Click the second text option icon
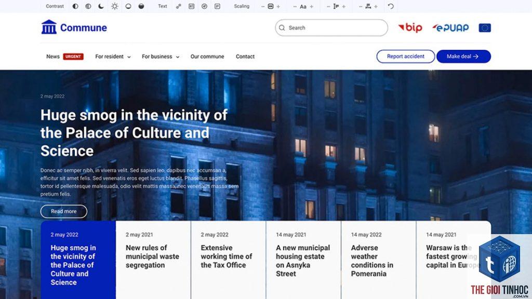The width and height of the screenshot is (532, 299). coord(191,6)
